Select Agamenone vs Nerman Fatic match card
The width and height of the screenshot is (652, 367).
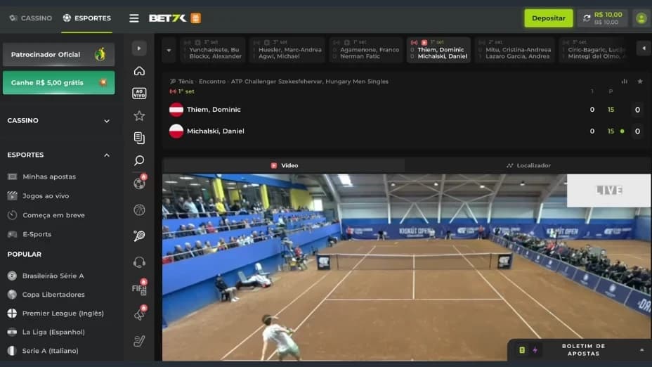click(x=366, y=50)
